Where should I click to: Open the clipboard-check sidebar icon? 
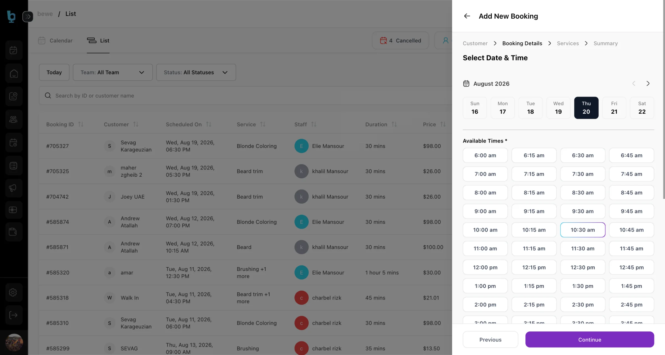(13, 96)
